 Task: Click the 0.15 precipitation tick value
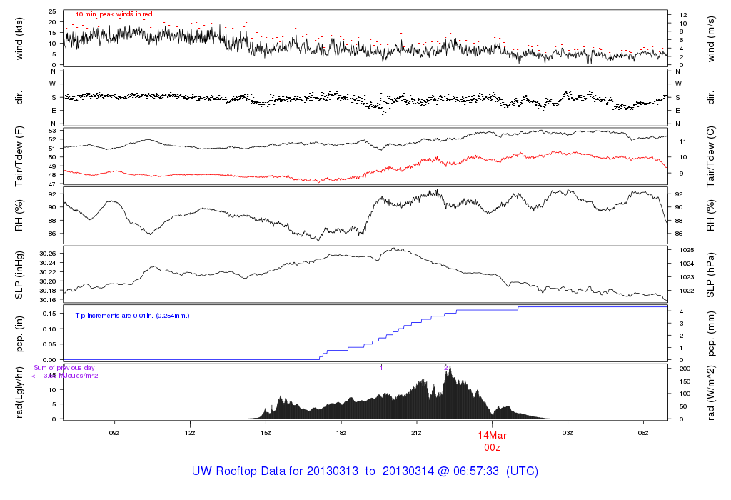[x=49, y=314]
